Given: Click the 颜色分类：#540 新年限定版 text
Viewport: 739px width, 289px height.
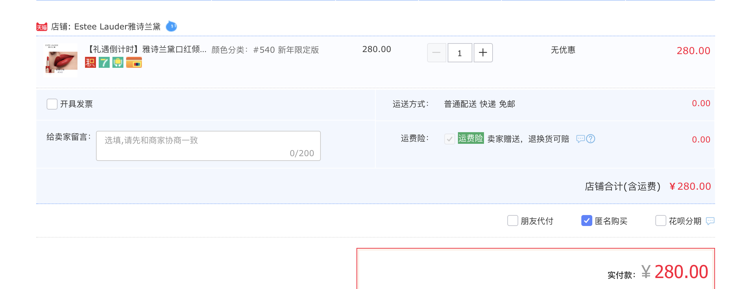Looking at the screenshot, I should pos(265,50).
